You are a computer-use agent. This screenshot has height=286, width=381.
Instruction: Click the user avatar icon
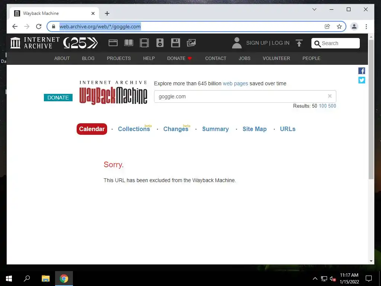(x=237, y=43)
